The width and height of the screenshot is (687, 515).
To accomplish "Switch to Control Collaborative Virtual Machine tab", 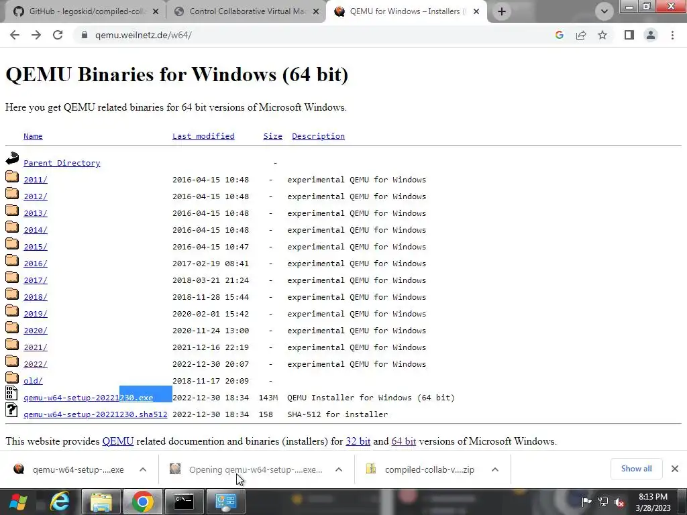I will [246, 12].
